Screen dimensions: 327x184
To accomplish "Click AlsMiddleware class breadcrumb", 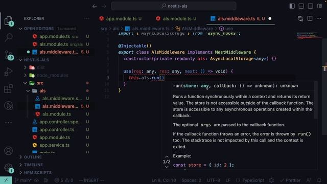I will pos(194,29).
